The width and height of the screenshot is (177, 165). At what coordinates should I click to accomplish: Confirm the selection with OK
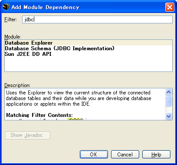(x=94, y=155)
